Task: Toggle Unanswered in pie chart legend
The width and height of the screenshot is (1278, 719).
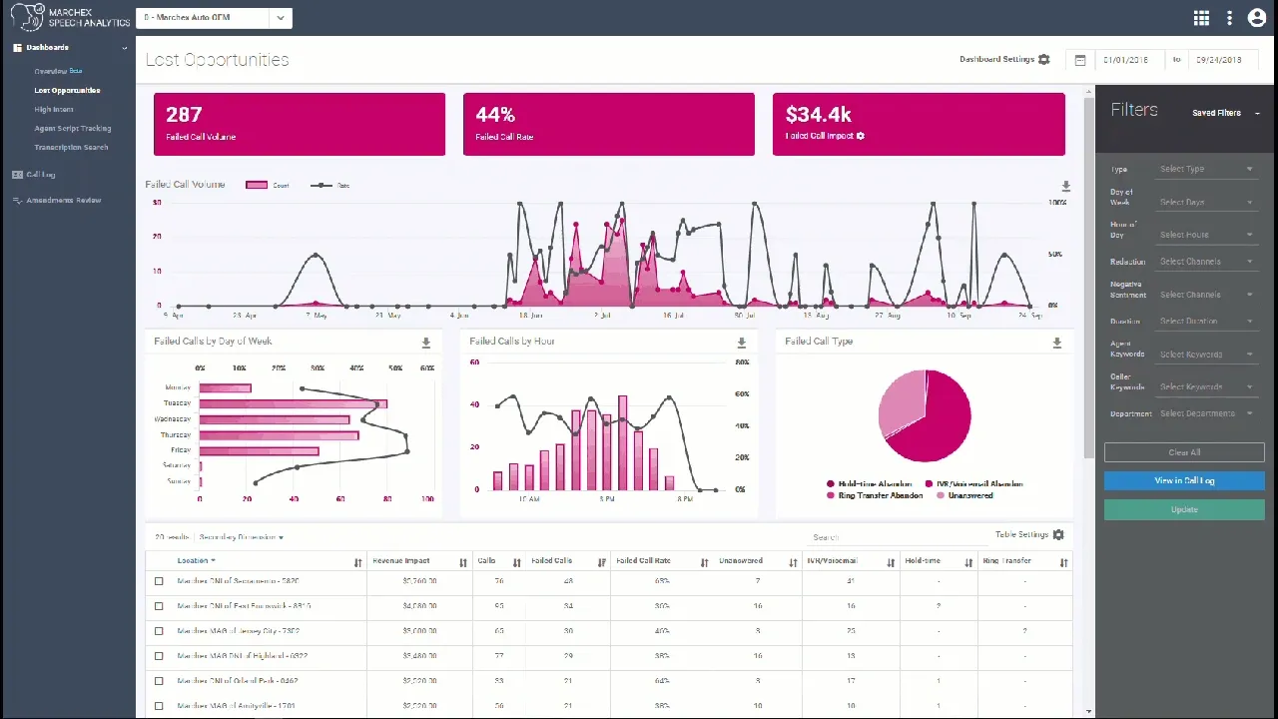Action: (963, 495)
